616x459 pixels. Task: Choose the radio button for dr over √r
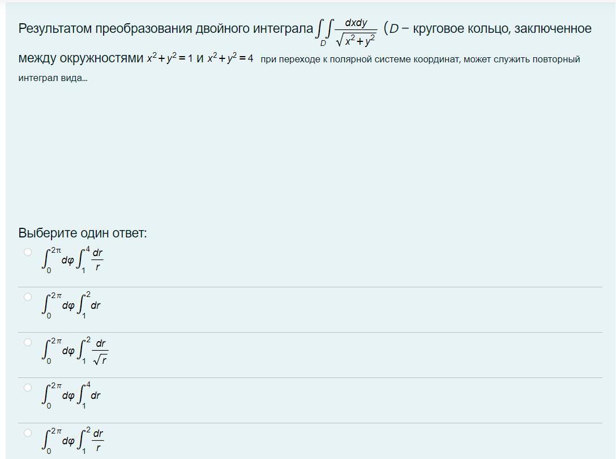tap(28, 342)
